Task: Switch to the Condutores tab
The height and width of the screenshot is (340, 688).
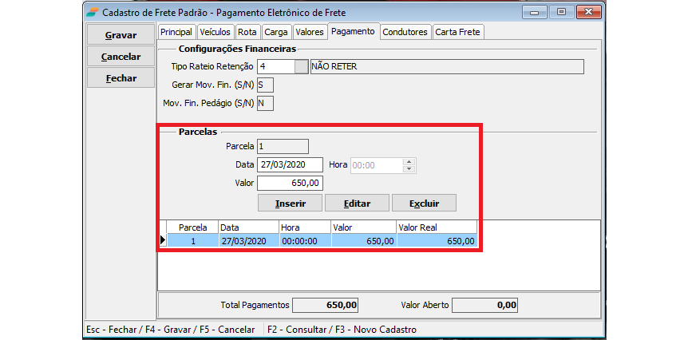Action: [x=405, y=32]
